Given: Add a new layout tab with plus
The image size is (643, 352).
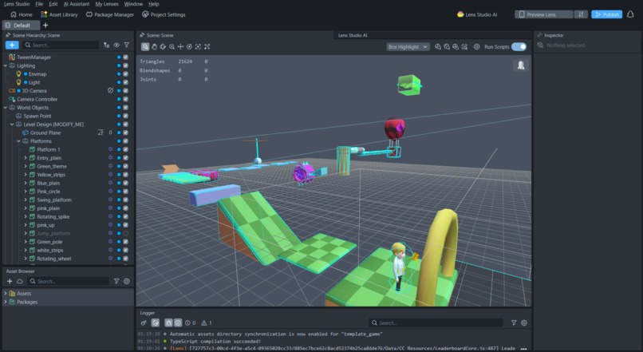Looking at the screenshot, I should pos(45,25).
